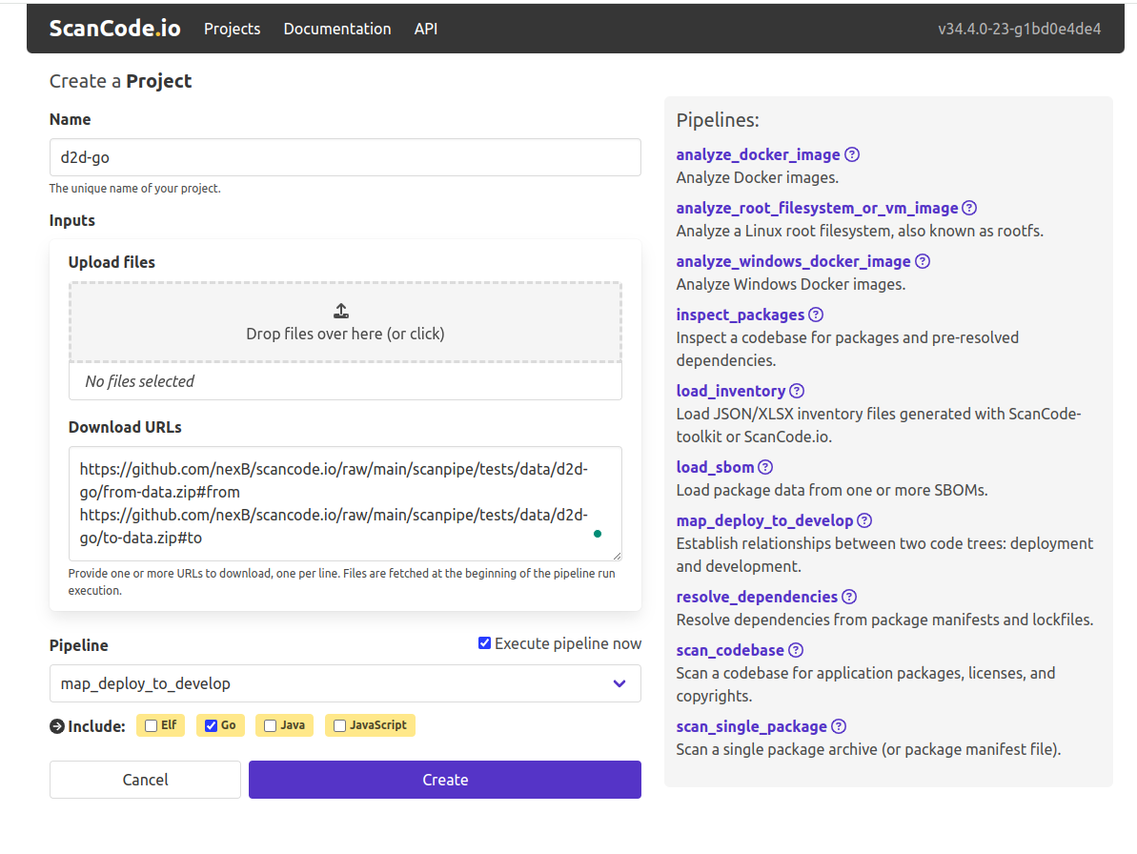1137x854 pixels.
Task: Open help icon for map_deploy_to_develop
Action: [x=864, y=520]
